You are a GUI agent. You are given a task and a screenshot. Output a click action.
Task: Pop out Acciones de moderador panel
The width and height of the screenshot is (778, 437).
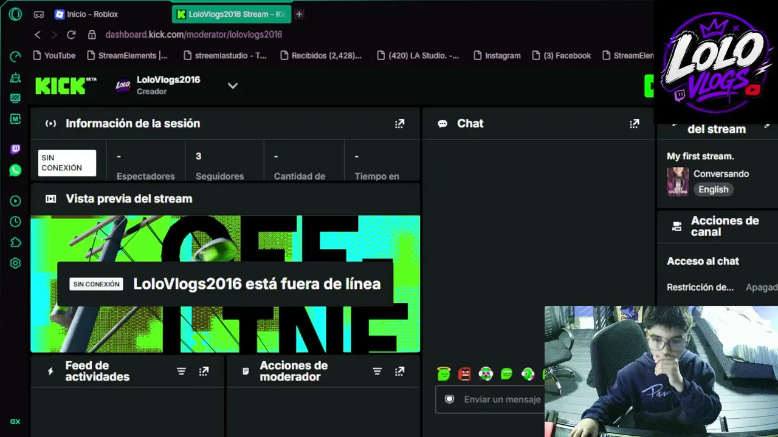pos(399,371)
